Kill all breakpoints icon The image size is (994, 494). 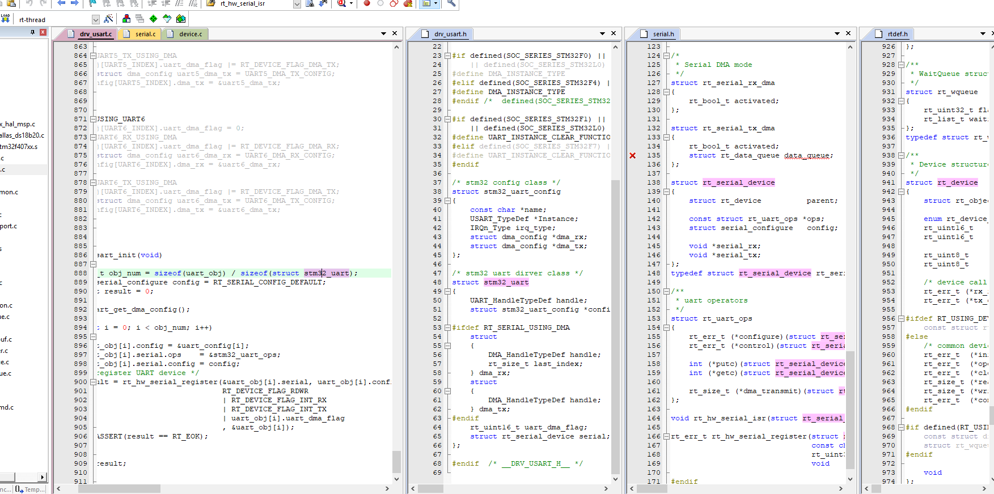(x=408, y=3)
